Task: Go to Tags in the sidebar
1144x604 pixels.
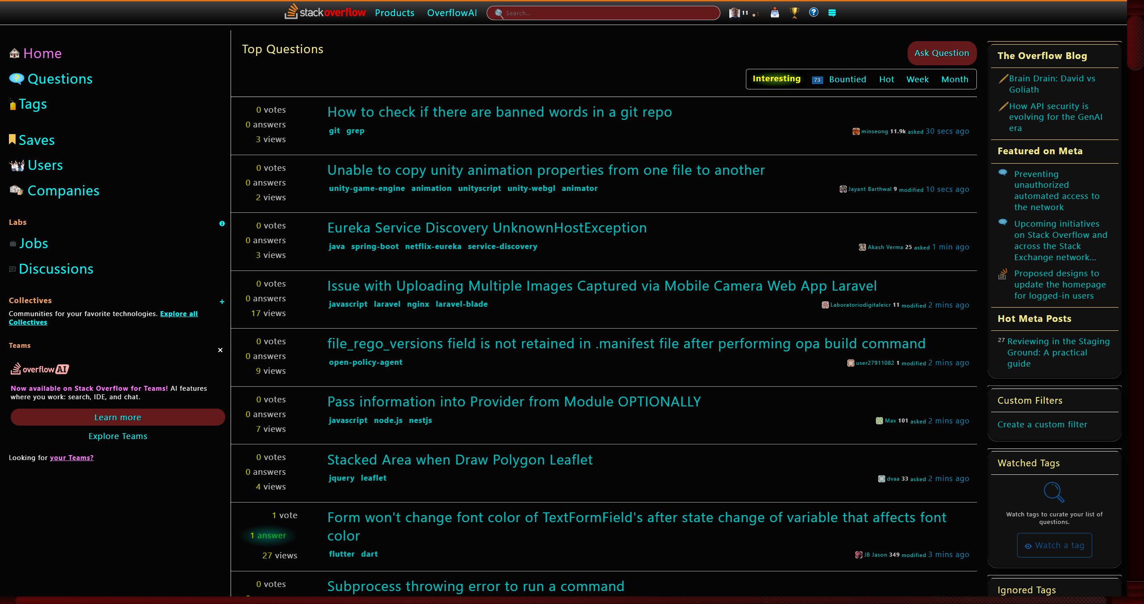Action: (x=33, y=104)
